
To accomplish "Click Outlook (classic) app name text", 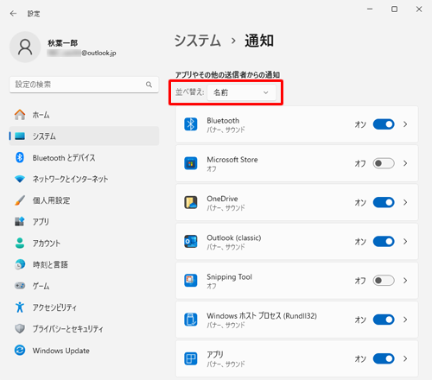I will 234,237.
